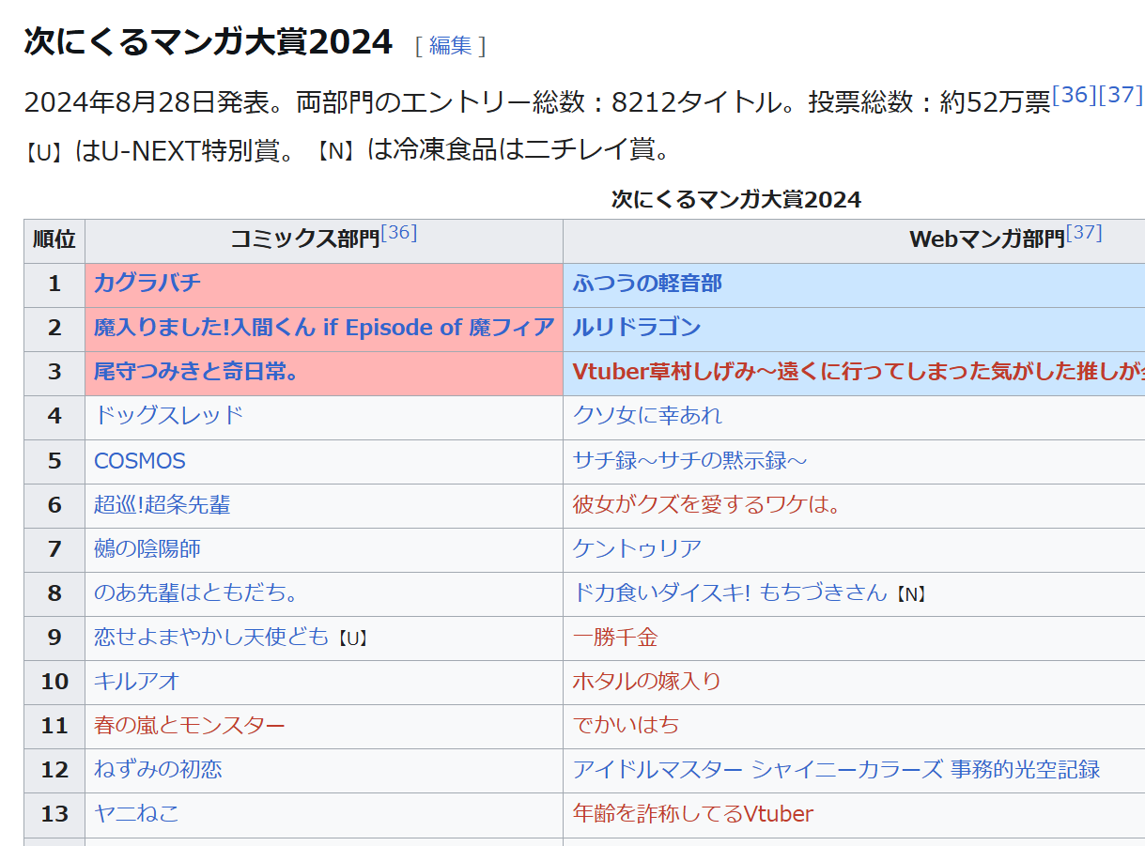1145x846 pixels.
Task: Select the rank 9 cell
Action: coord(54,638)
